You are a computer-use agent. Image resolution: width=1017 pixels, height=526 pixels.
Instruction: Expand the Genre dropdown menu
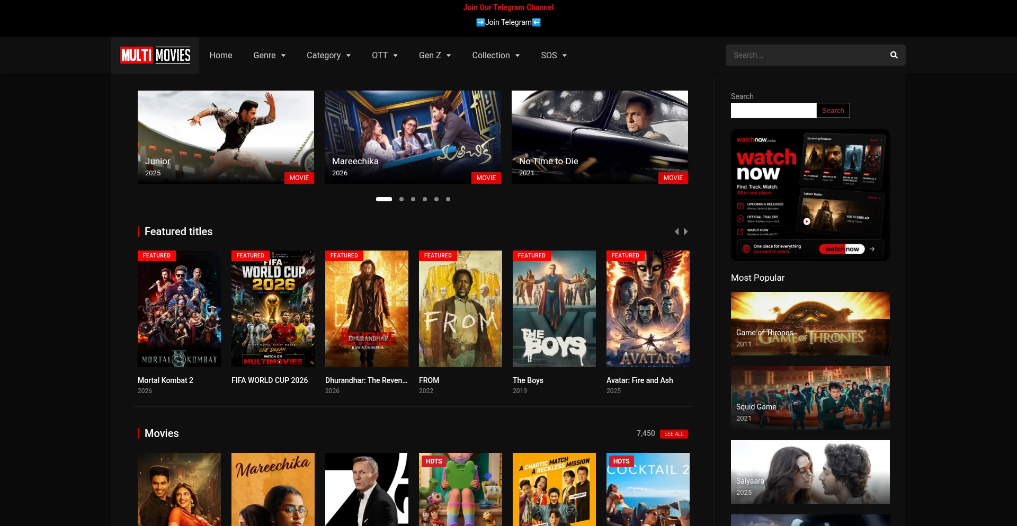[270, 55]
